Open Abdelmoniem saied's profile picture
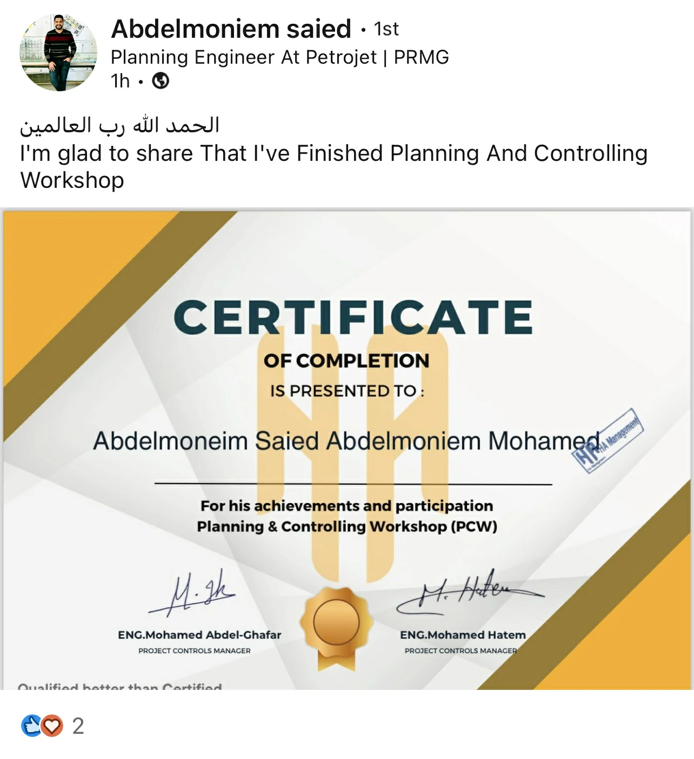Viewport: 694px width, 759px height. point(58,52)
